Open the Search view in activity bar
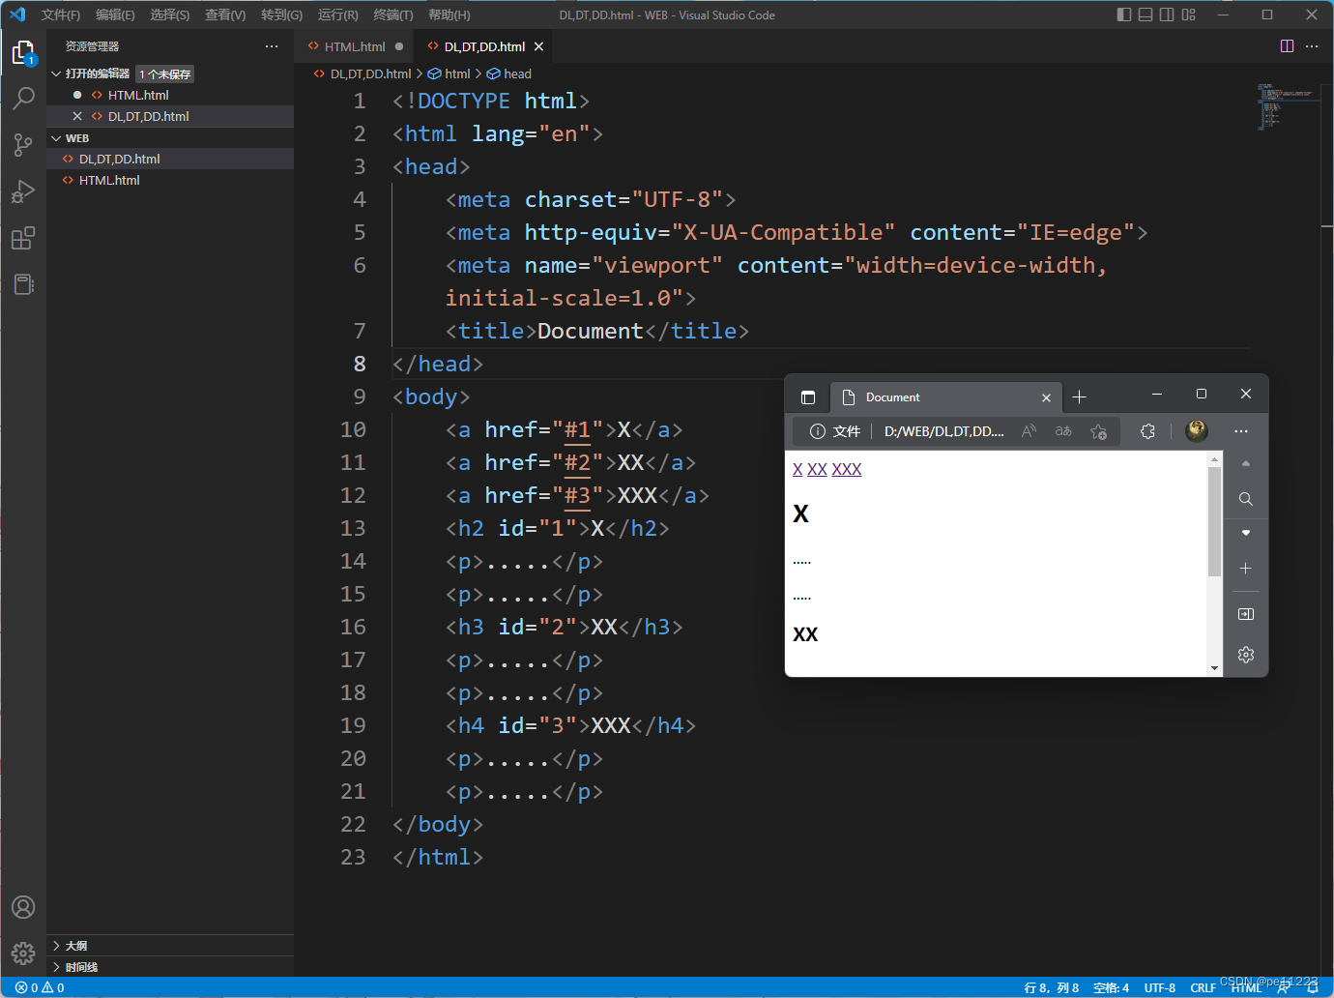 23,98
